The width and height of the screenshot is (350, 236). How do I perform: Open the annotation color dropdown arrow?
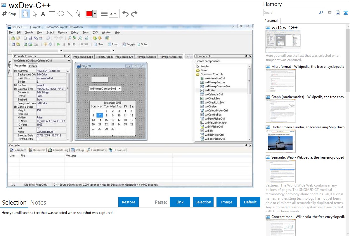tap(95, 14)
